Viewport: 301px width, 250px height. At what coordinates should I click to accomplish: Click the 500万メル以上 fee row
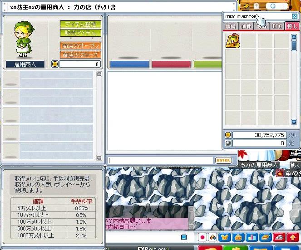pos(53,229)
